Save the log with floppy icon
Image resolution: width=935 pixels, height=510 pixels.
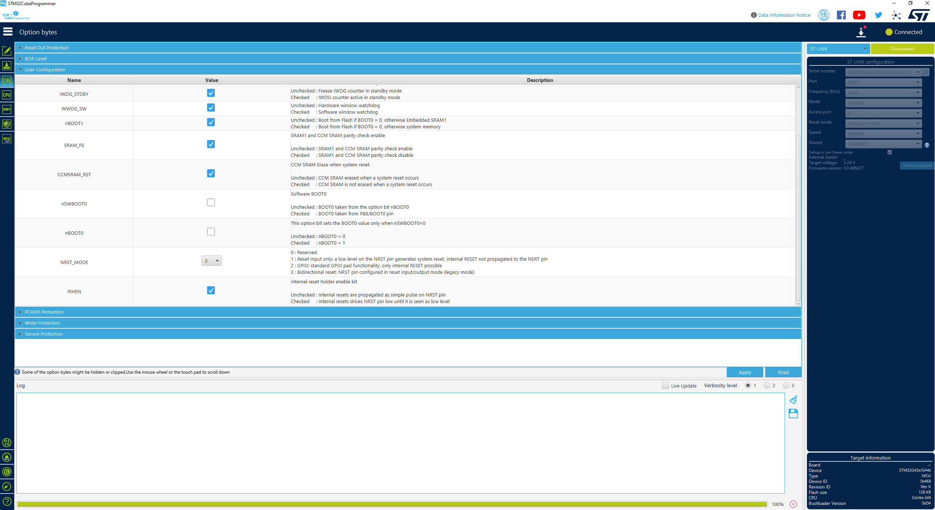[x=793, y=413]
